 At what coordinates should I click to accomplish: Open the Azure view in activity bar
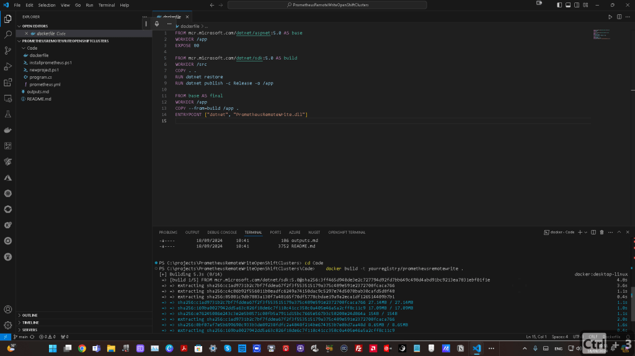(7, 178)
